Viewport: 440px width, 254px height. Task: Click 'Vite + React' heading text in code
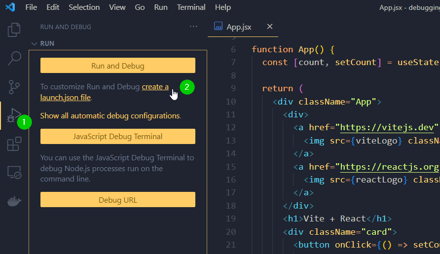pos(335,218)
